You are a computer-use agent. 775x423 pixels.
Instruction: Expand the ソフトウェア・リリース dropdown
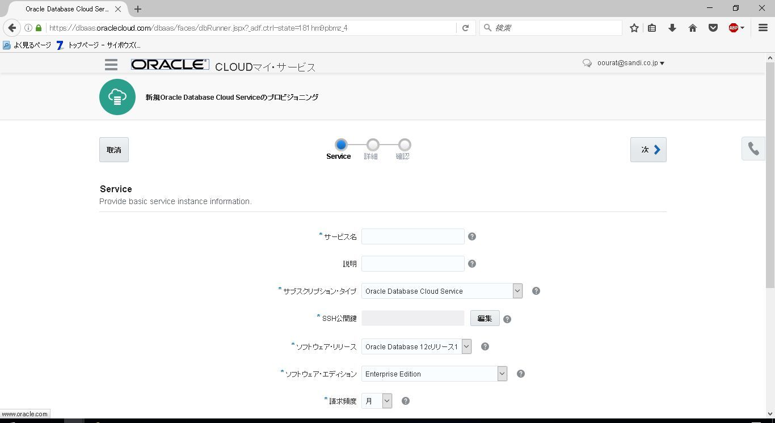pos(466,346)
